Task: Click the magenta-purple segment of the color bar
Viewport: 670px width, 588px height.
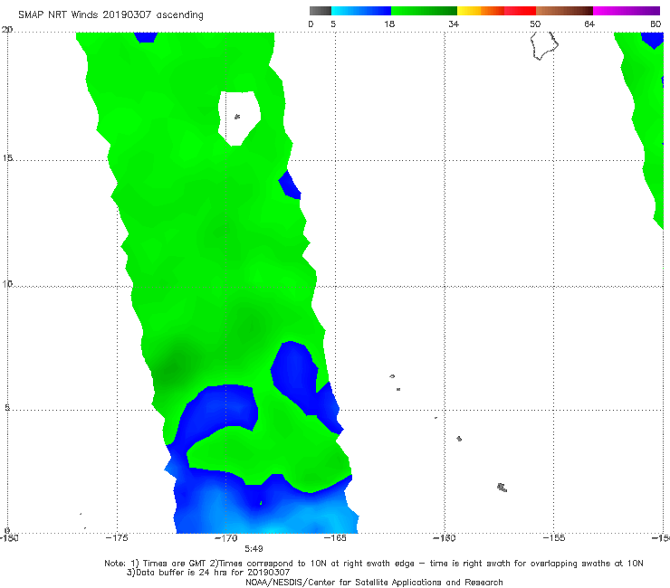Action: point(627,11)
